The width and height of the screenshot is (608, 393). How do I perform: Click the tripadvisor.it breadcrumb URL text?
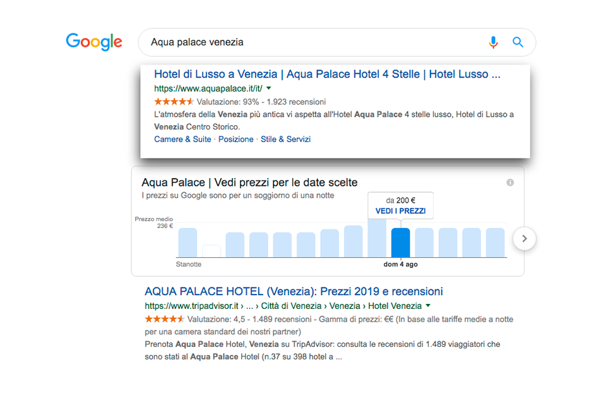(x=283, y=306)
